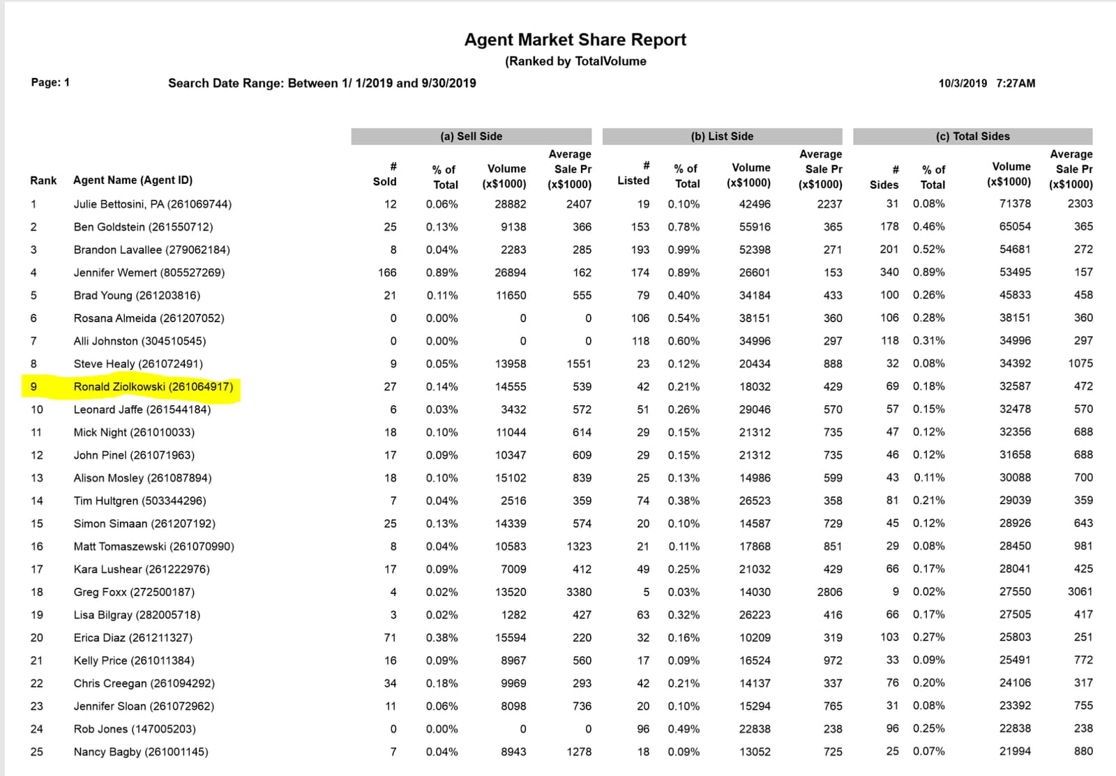1116x776 pixels.
Task: Click the Search Date Range text
Action: point(322,83)
